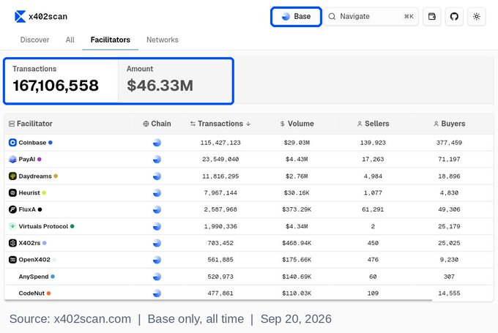Click OpenX402 volume $175.66K
Image resolution: width=498 pixels, height=333 pixels.
click(x=297, y=260)
